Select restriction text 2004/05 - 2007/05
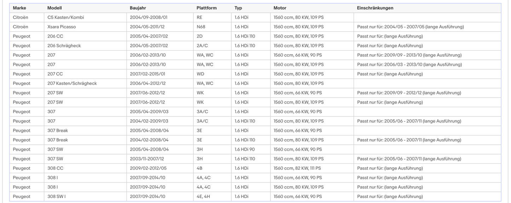This screenshot has width=511, height=203. (x=406, y=27)
